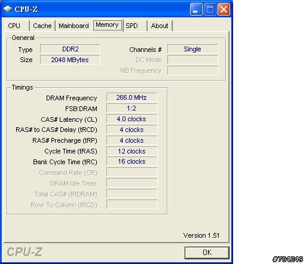Image resolution: width=306 pixels, height=264 pixels.
Task: Click the 4.0 clocks CAS latency value
Action: 131,119
